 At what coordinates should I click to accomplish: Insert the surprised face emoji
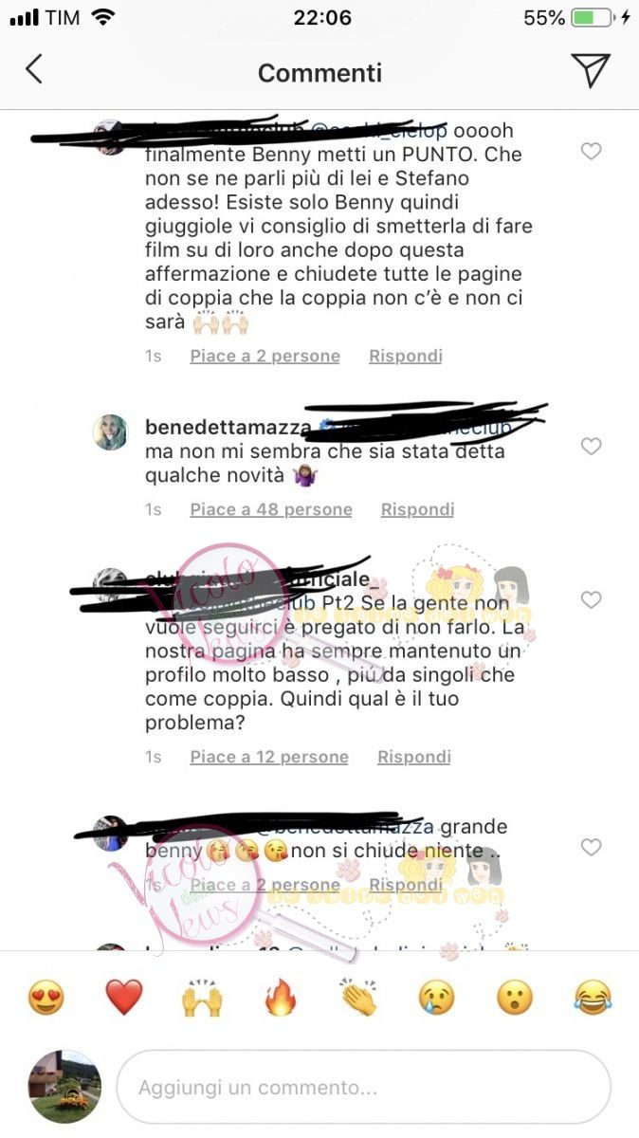click(x=515, y=998)
